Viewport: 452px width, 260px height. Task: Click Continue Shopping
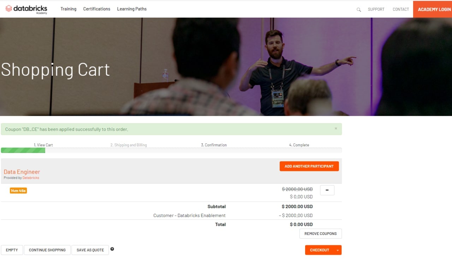[x=47, y=250]
